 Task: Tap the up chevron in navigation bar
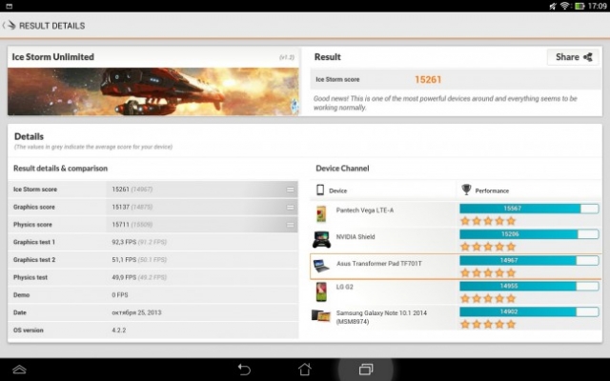pyautogui.click(x=19, y=370)
